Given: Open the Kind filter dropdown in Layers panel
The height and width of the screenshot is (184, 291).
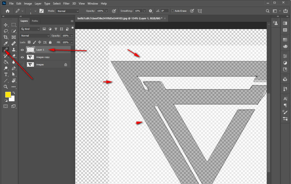Looking at the screenshot, I should point(30,29).
